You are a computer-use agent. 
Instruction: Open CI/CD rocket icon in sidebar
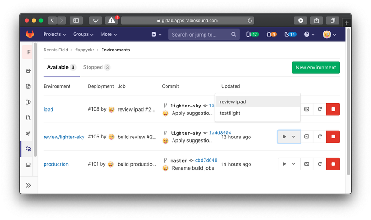28,133
